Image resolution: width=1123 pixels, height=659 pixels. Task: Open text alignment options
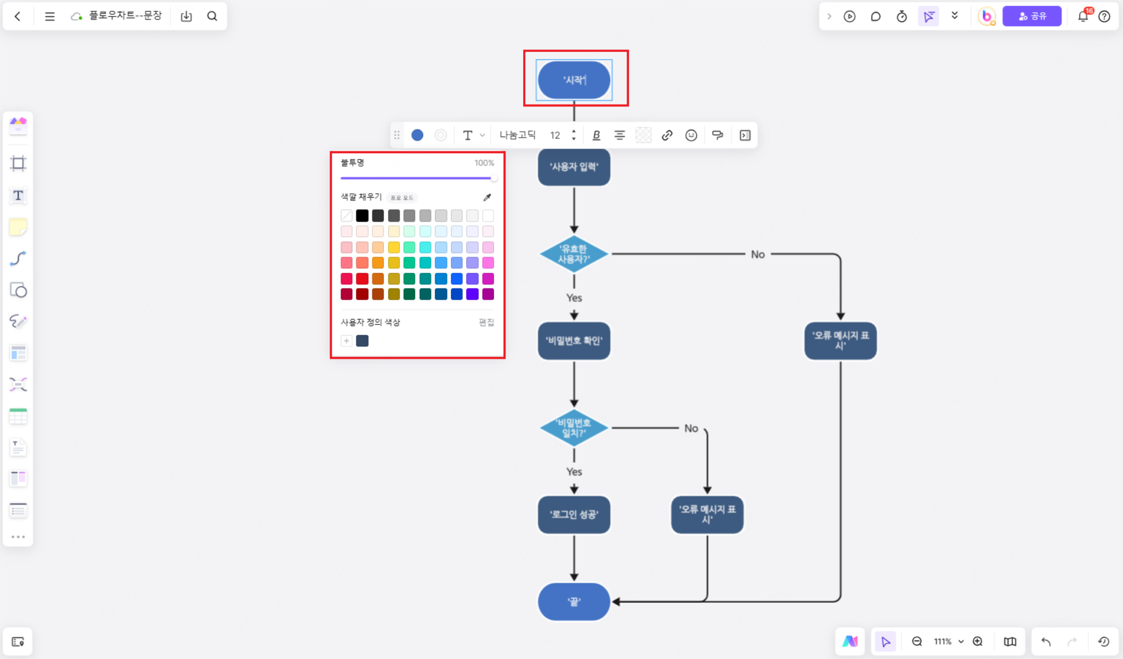coord(619,135)
